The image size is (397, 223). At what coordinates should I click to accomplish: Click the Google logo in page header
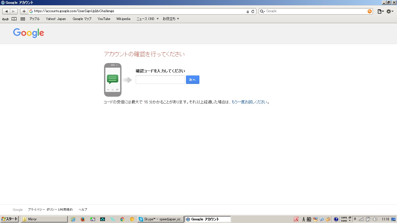pyautogui.click(x=28, y=33)
